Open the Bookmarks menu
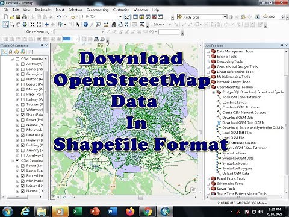 (43, 10)
